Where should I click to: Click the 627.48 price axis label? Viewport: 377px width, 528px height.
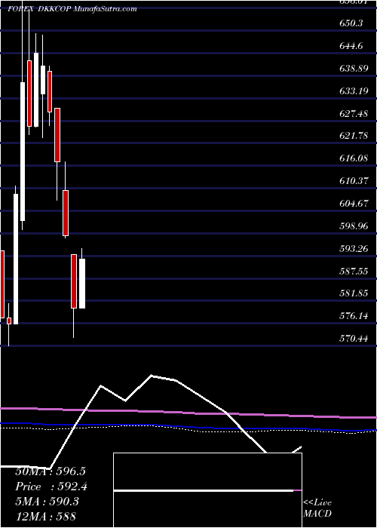[x=354, y=113]
